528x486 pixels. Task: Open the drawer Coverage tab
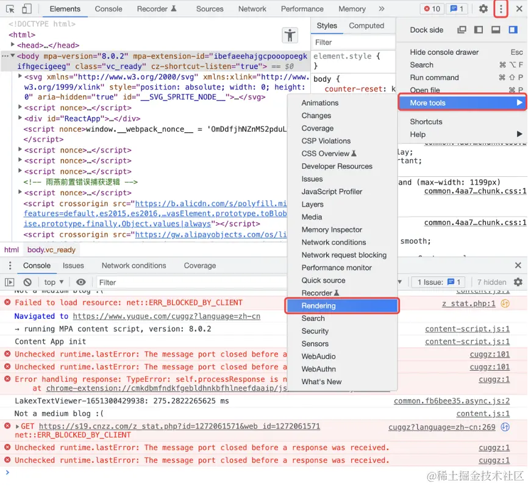(200, 265)
